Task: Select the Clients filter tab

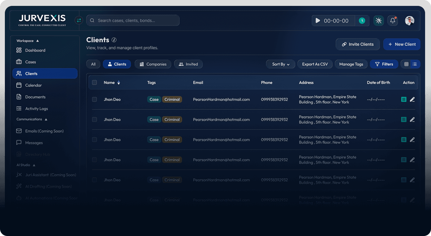Action: (x=117, y=64)
